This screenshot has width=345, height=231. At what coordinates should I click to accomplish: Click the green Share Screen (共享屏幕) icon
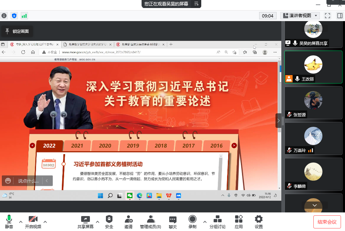(x=85, y=219)
